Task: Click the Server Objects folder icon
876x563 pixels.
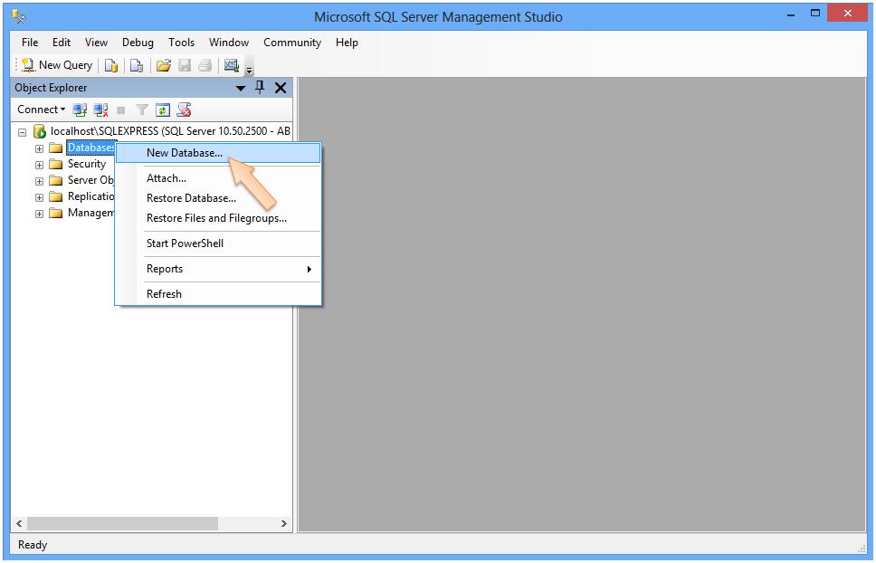Action: [x=55, y=180]
